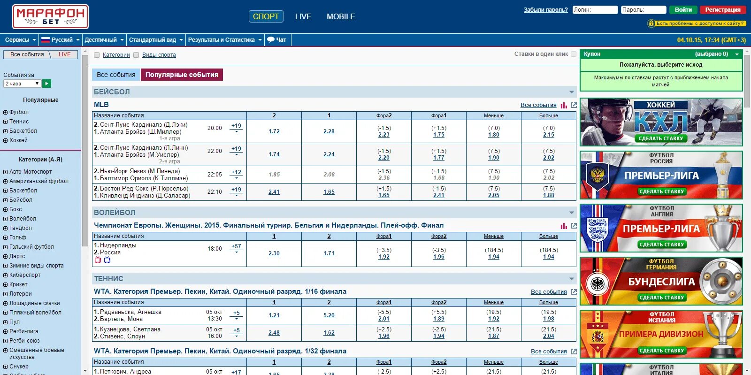Image resolution: width=751 pixels, height=375 pixels.
Task: Open Десятичный odds format dropdown
Action: pyautogui.click(x=104, y=40)
